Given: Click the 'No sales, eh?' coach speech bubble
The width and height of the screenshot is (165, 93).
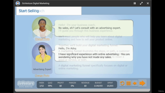Looking at the screenshot, I should click(x=94, y=28).
